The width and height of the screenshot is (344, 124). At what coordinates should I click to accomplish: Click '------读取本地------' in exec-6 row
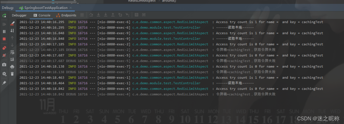point(235,28)
